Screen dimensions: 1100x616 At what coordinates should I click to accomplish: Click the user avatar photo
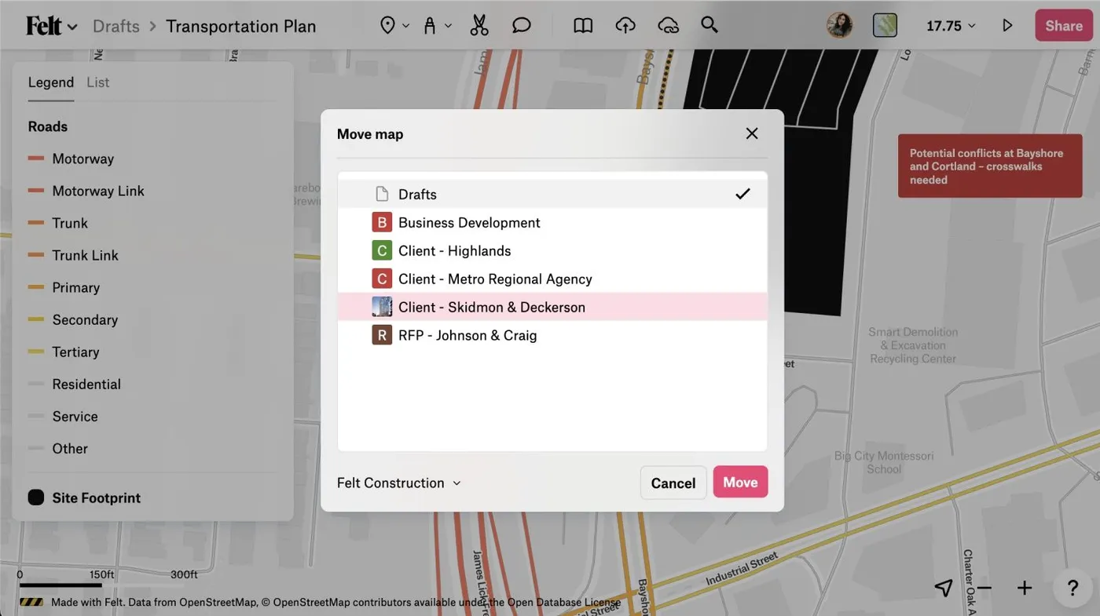(x=840, y=26)
